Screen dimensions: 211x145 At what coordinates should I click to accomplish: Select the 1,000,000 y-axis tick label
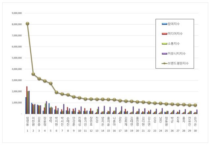coord(16,103)
